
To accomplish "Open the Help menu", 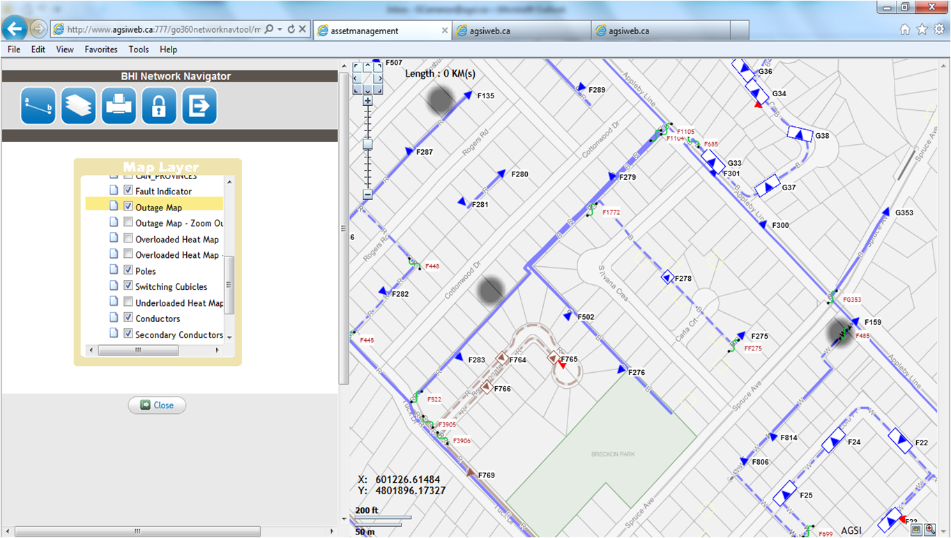I will pos(168,49).
